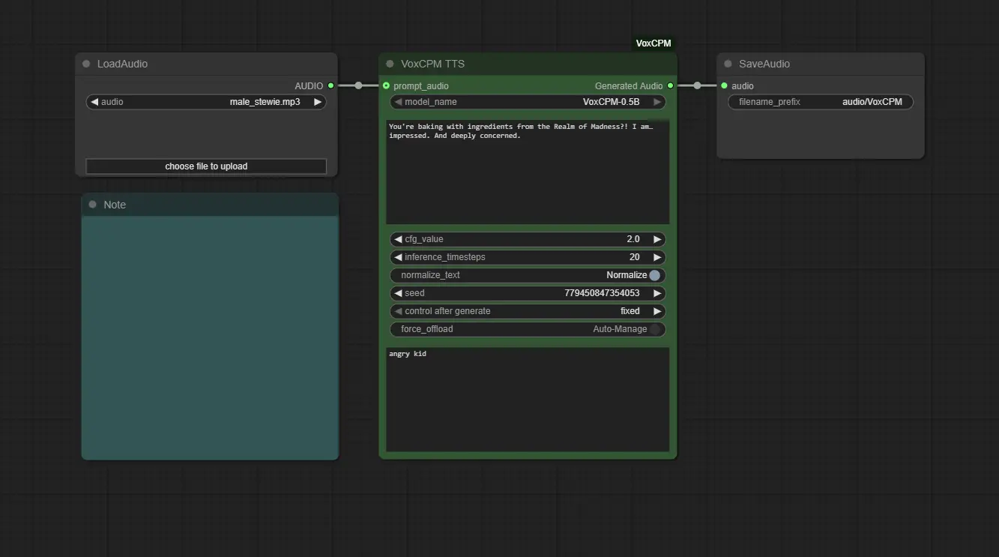Collapse the LoadAudio node via its dot
Image resolution: width=999 pixels, height=557 pixels.
pos(86,64)
